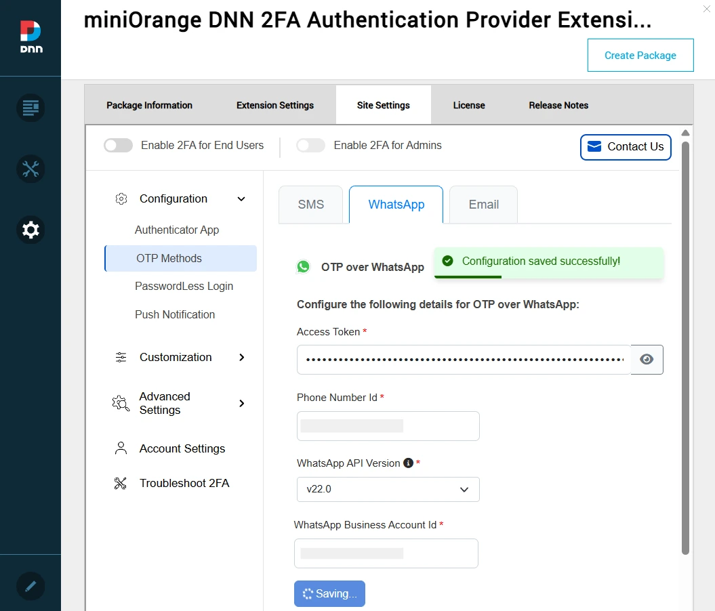Click the envelope icon in Contact Us
The width and height of the screenshot is (715, 611).
pos(594,146)
